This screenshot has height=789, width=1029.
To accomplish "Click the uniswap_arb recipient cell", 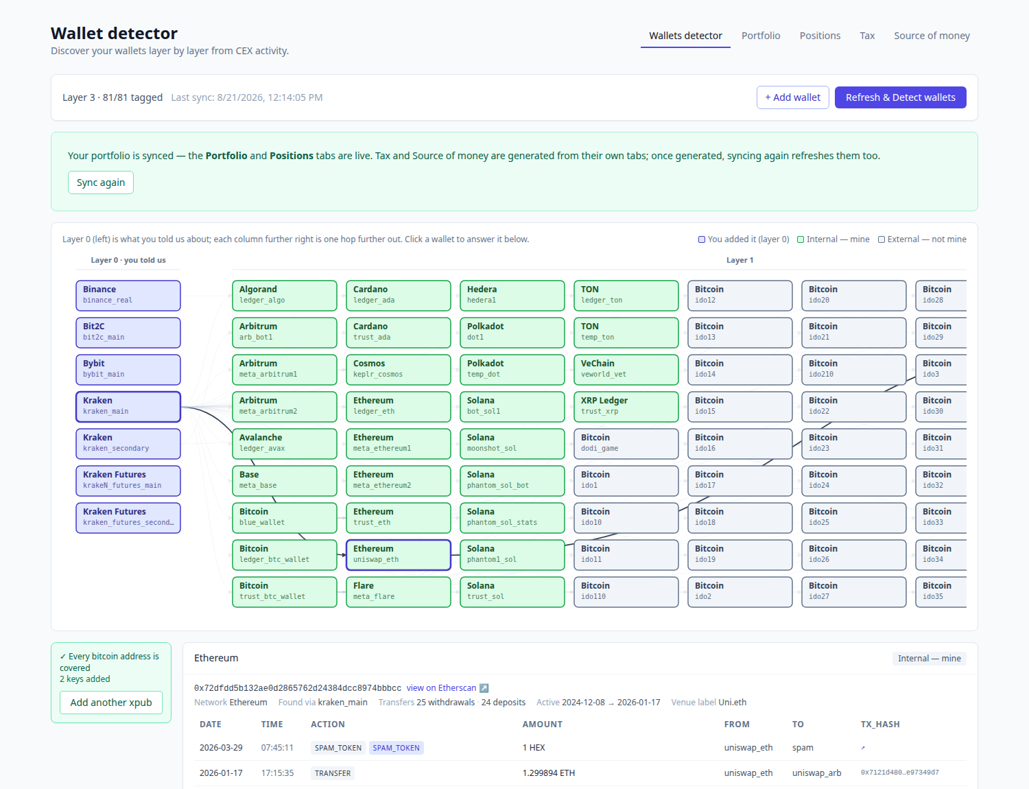I will (x=816, y=773).
